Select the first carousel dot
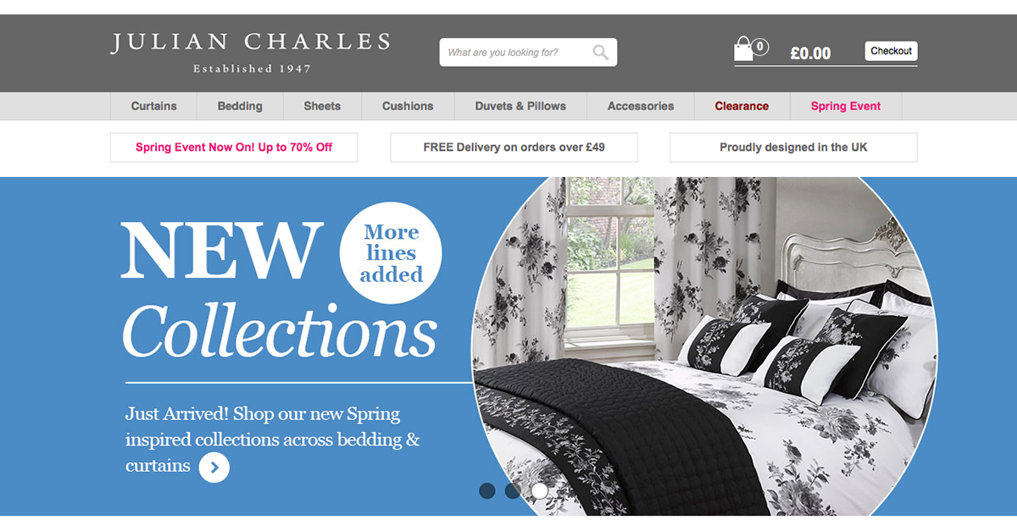Image resolution: width=1017 pixels, height=531 pixels. point(487,490)
